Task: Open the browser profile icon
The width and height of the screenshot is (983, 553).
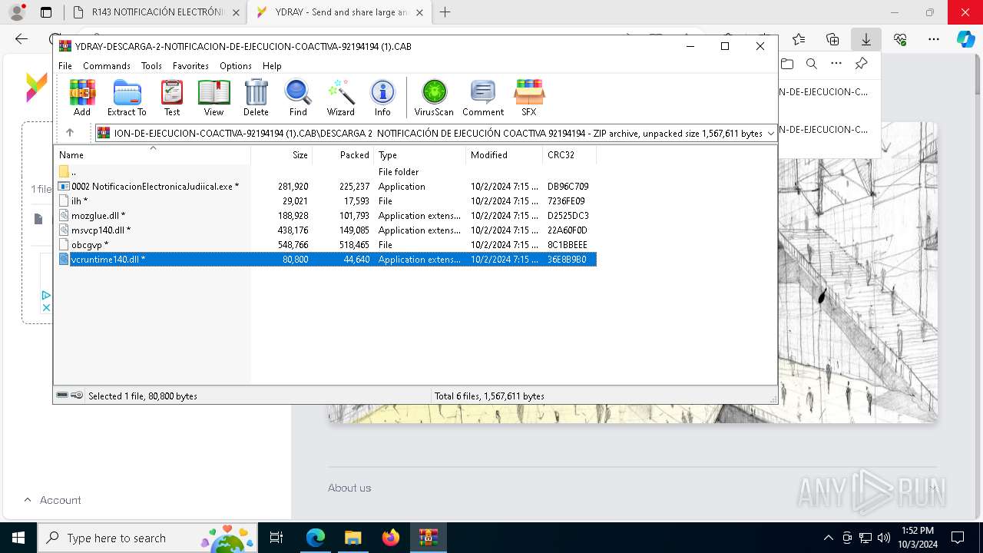Action: [16, 12]
